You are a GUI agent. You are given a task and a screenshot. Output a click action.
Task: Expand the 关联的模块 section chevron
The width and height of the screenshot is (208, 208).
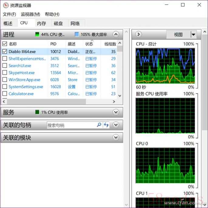point(116,137)
